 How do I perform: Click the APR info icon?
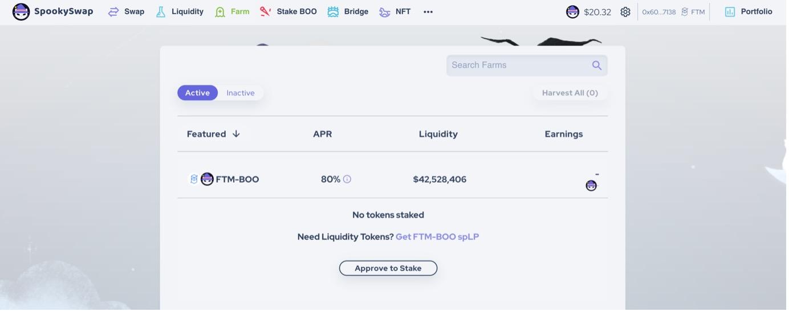pos(347,179)
